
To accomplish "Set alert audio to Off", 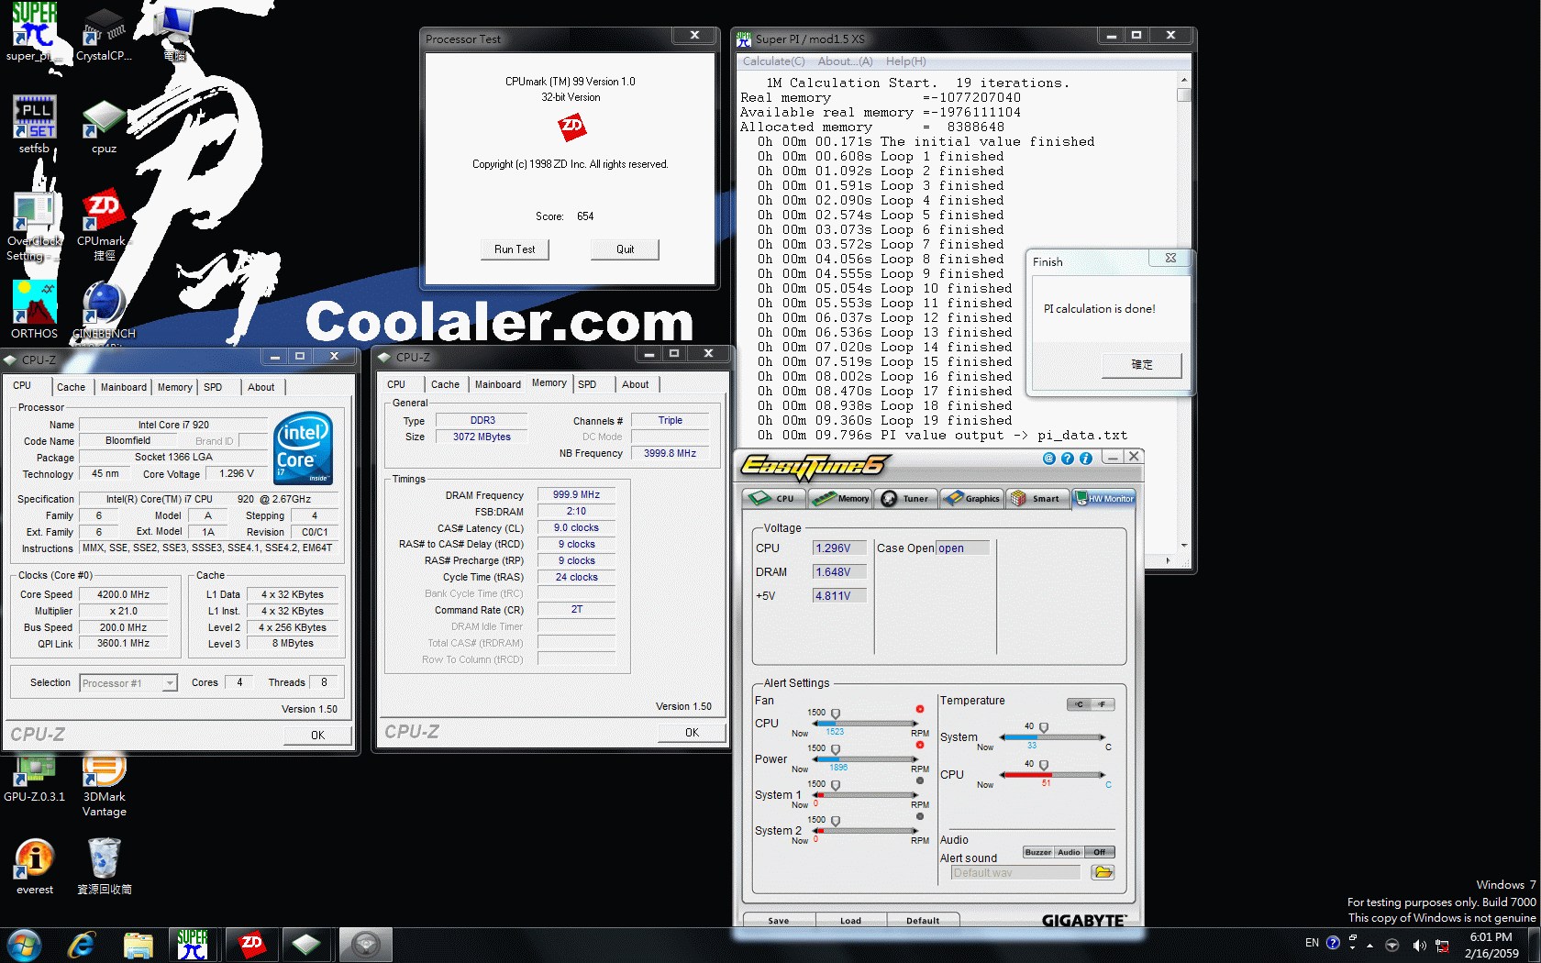I will 1099,852.
